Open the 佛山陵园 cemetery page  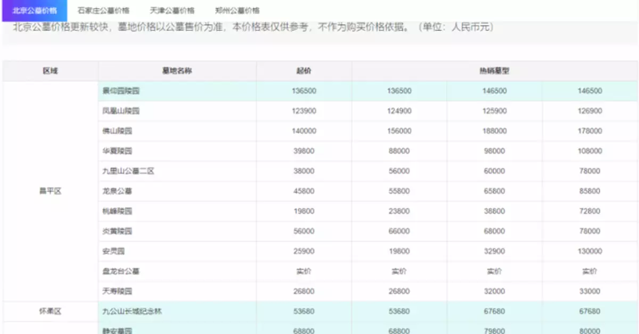tap(113, 130)
